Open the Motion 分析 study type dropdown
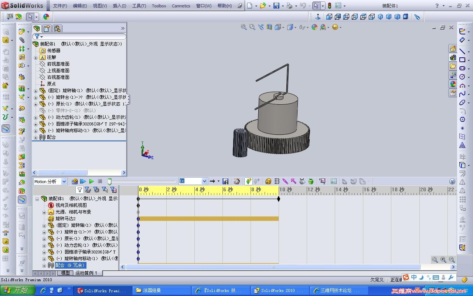 point(64,181)
